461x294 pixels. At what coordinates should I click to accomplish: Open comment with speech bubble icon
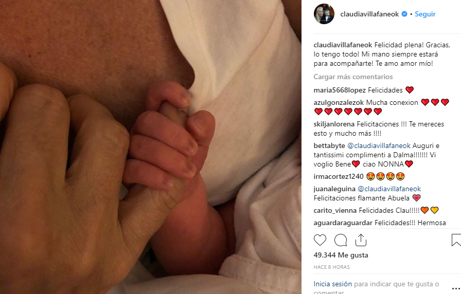(341, 240)
